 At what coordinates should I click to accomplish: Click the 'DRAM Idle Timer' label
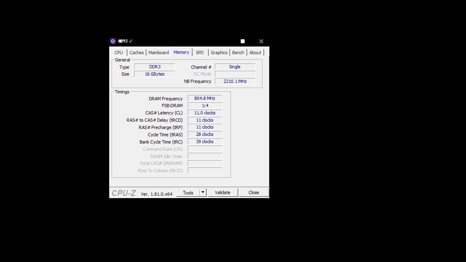[166, 156]
